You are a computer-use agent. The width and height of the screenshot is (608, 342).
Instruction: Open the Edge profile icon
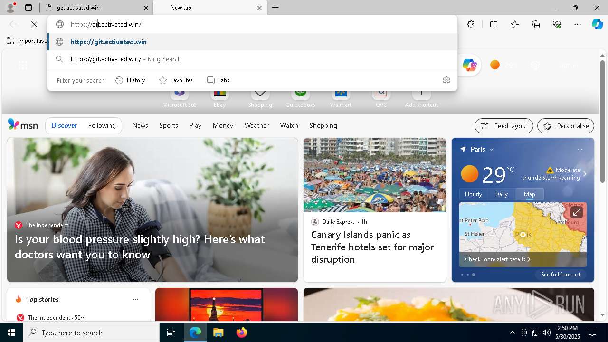10,8
